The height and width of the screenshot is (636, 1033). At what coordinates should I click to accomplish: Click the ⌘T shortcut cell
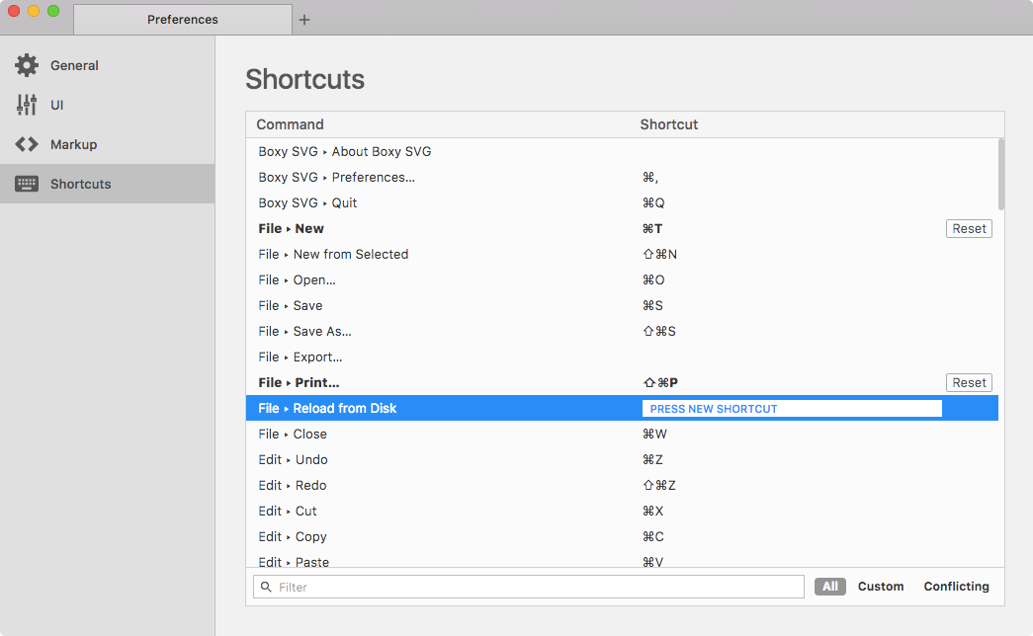(652, 228)
